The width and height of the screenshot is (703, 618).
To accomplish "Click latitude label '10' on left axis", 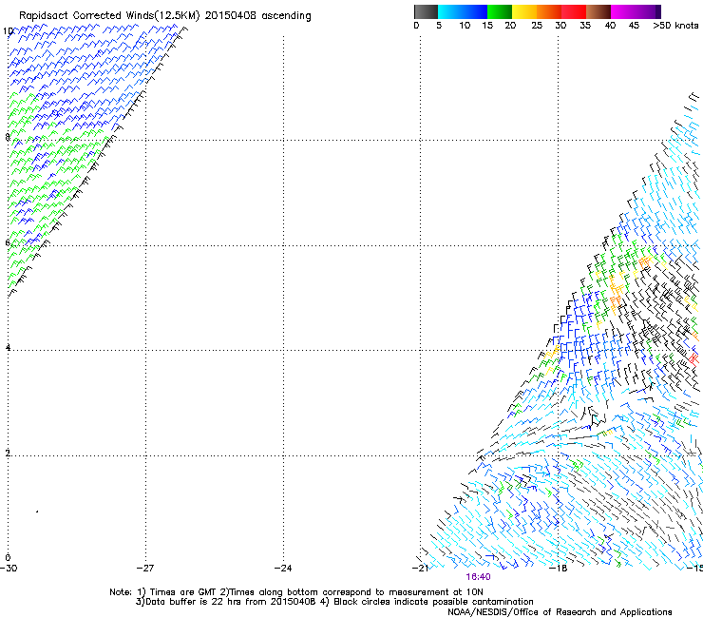I will (x=8, y=31).
